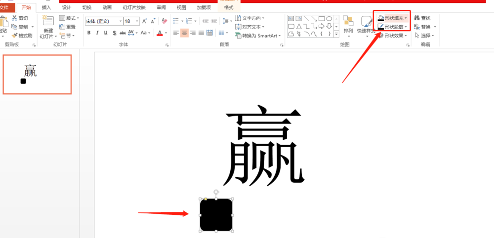Switch to the Slide Show (幻灯片放映) tab
Viewport: 494px width, 238px height.
[x=134, y=7]
